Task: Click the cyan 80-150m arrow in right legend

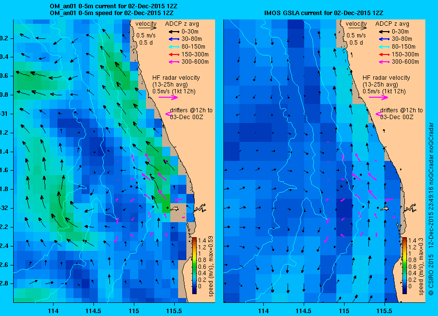Action: 384,47
